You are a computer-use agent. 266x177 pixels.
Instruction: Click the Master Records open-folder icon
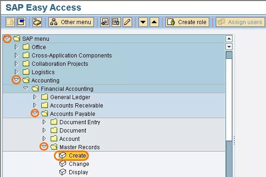(x=54, y=147)
